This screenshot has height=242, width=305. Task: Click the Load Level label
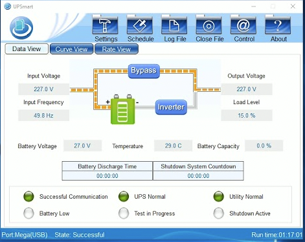tap(247, 102)
